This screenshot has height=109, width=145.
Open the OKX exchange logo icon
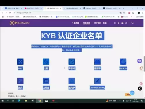pos(20,62)
